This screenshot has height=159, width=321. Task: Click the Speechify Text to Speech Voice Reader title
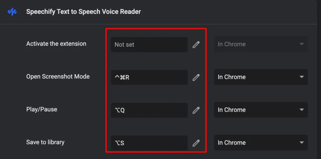[x=83, y=12]
